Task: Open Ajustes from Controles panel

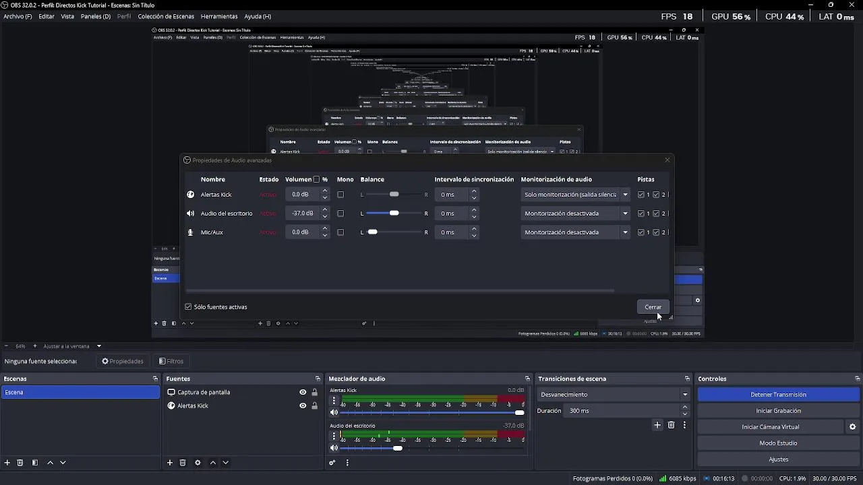Action: tap(779, 459)
